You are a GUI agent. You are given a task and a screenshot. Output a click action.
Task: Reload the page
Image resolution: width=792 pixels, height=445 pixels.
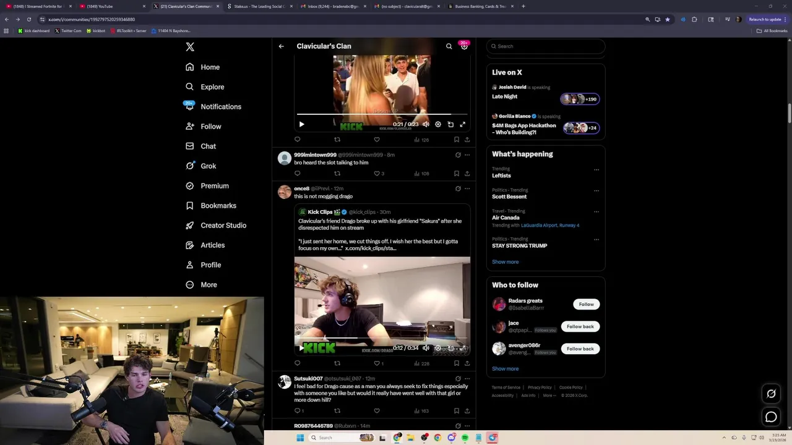pos(28,19)
